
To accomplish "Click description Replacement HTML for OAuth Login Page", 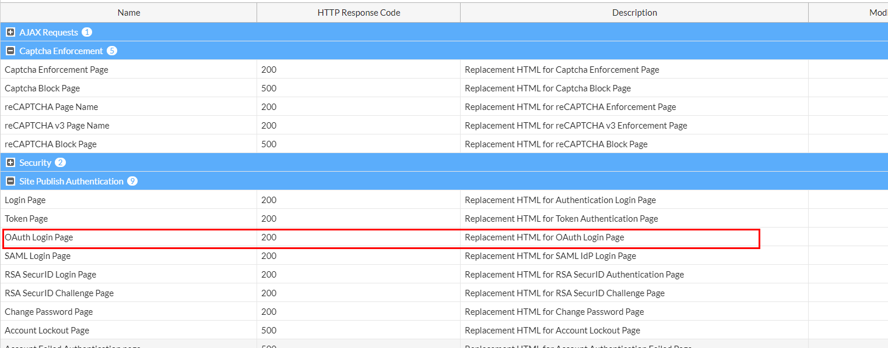I will (545, 237).
